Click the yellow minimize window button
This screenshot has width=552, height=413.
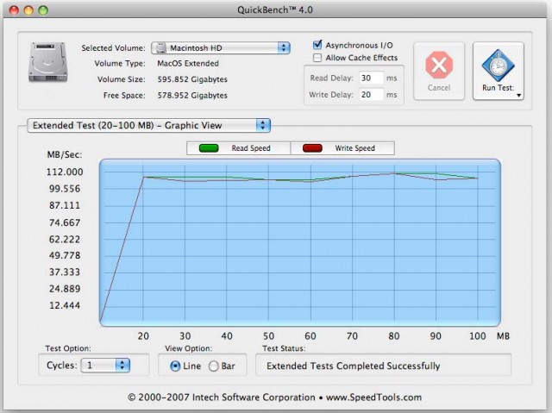28,9
